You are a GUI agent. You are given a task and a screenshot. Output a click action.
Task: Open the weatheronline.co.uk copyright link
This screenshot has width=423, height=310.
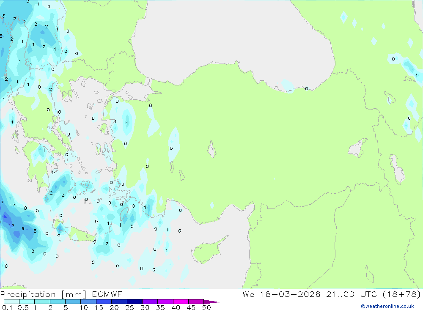(x=387, y=306)
